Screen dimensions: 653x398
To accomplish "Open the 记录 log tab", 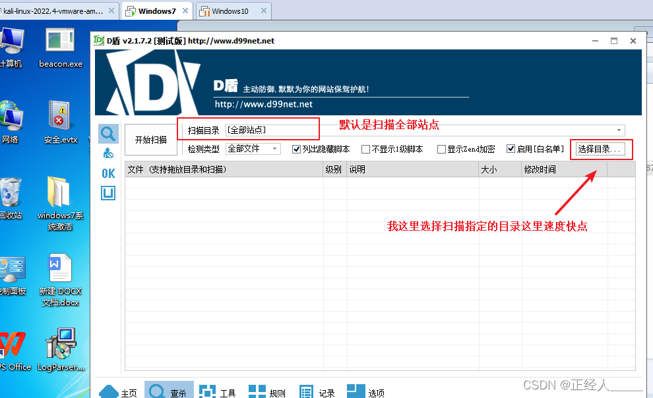I will coord(317,392).
